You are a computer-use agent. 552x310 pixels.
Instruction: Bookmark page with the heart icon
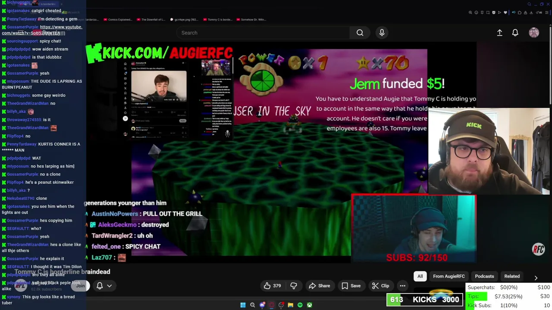pyautogui.click(x=505, y=12)
